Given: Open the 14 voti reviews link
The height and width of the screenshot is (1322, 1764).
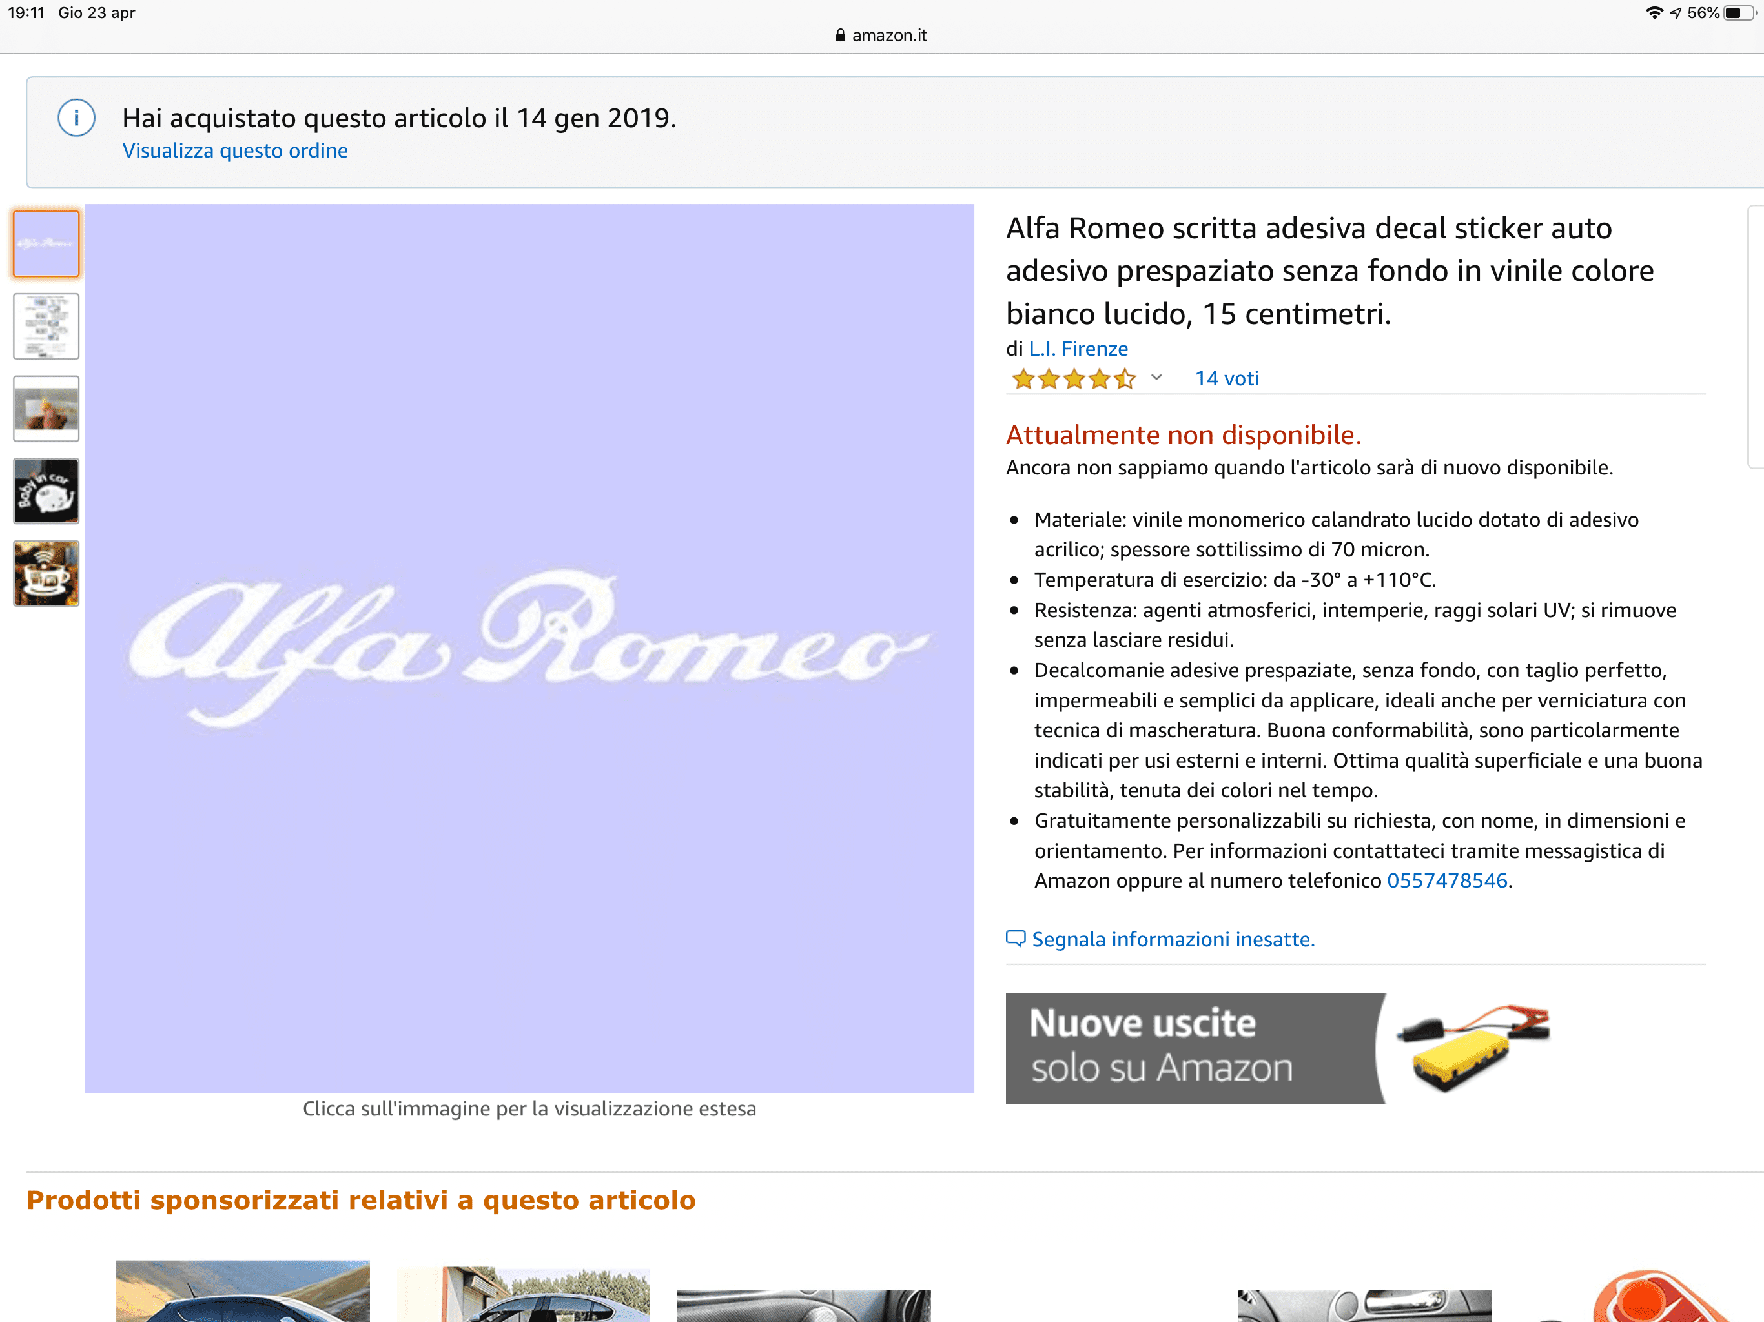Looking at the screenshot, I should tap(1227, 379).
